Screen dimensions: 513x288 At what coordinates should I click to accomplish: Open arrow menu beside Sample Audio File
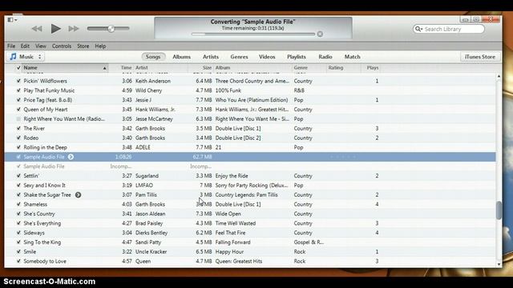71,157
